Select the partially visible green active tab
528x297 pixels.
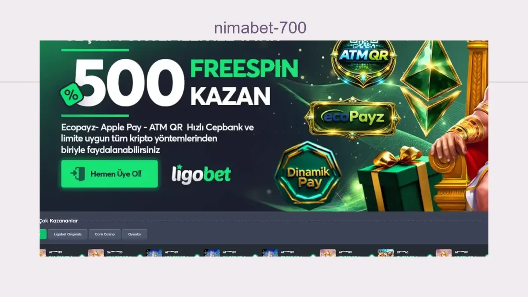coord(43,234)
